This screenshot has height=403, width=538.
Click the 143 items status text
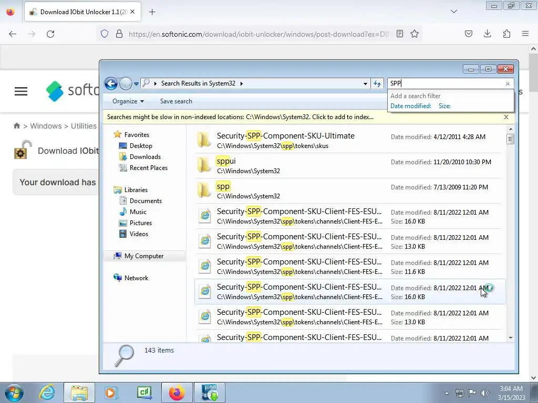click(x=159, y=350)
